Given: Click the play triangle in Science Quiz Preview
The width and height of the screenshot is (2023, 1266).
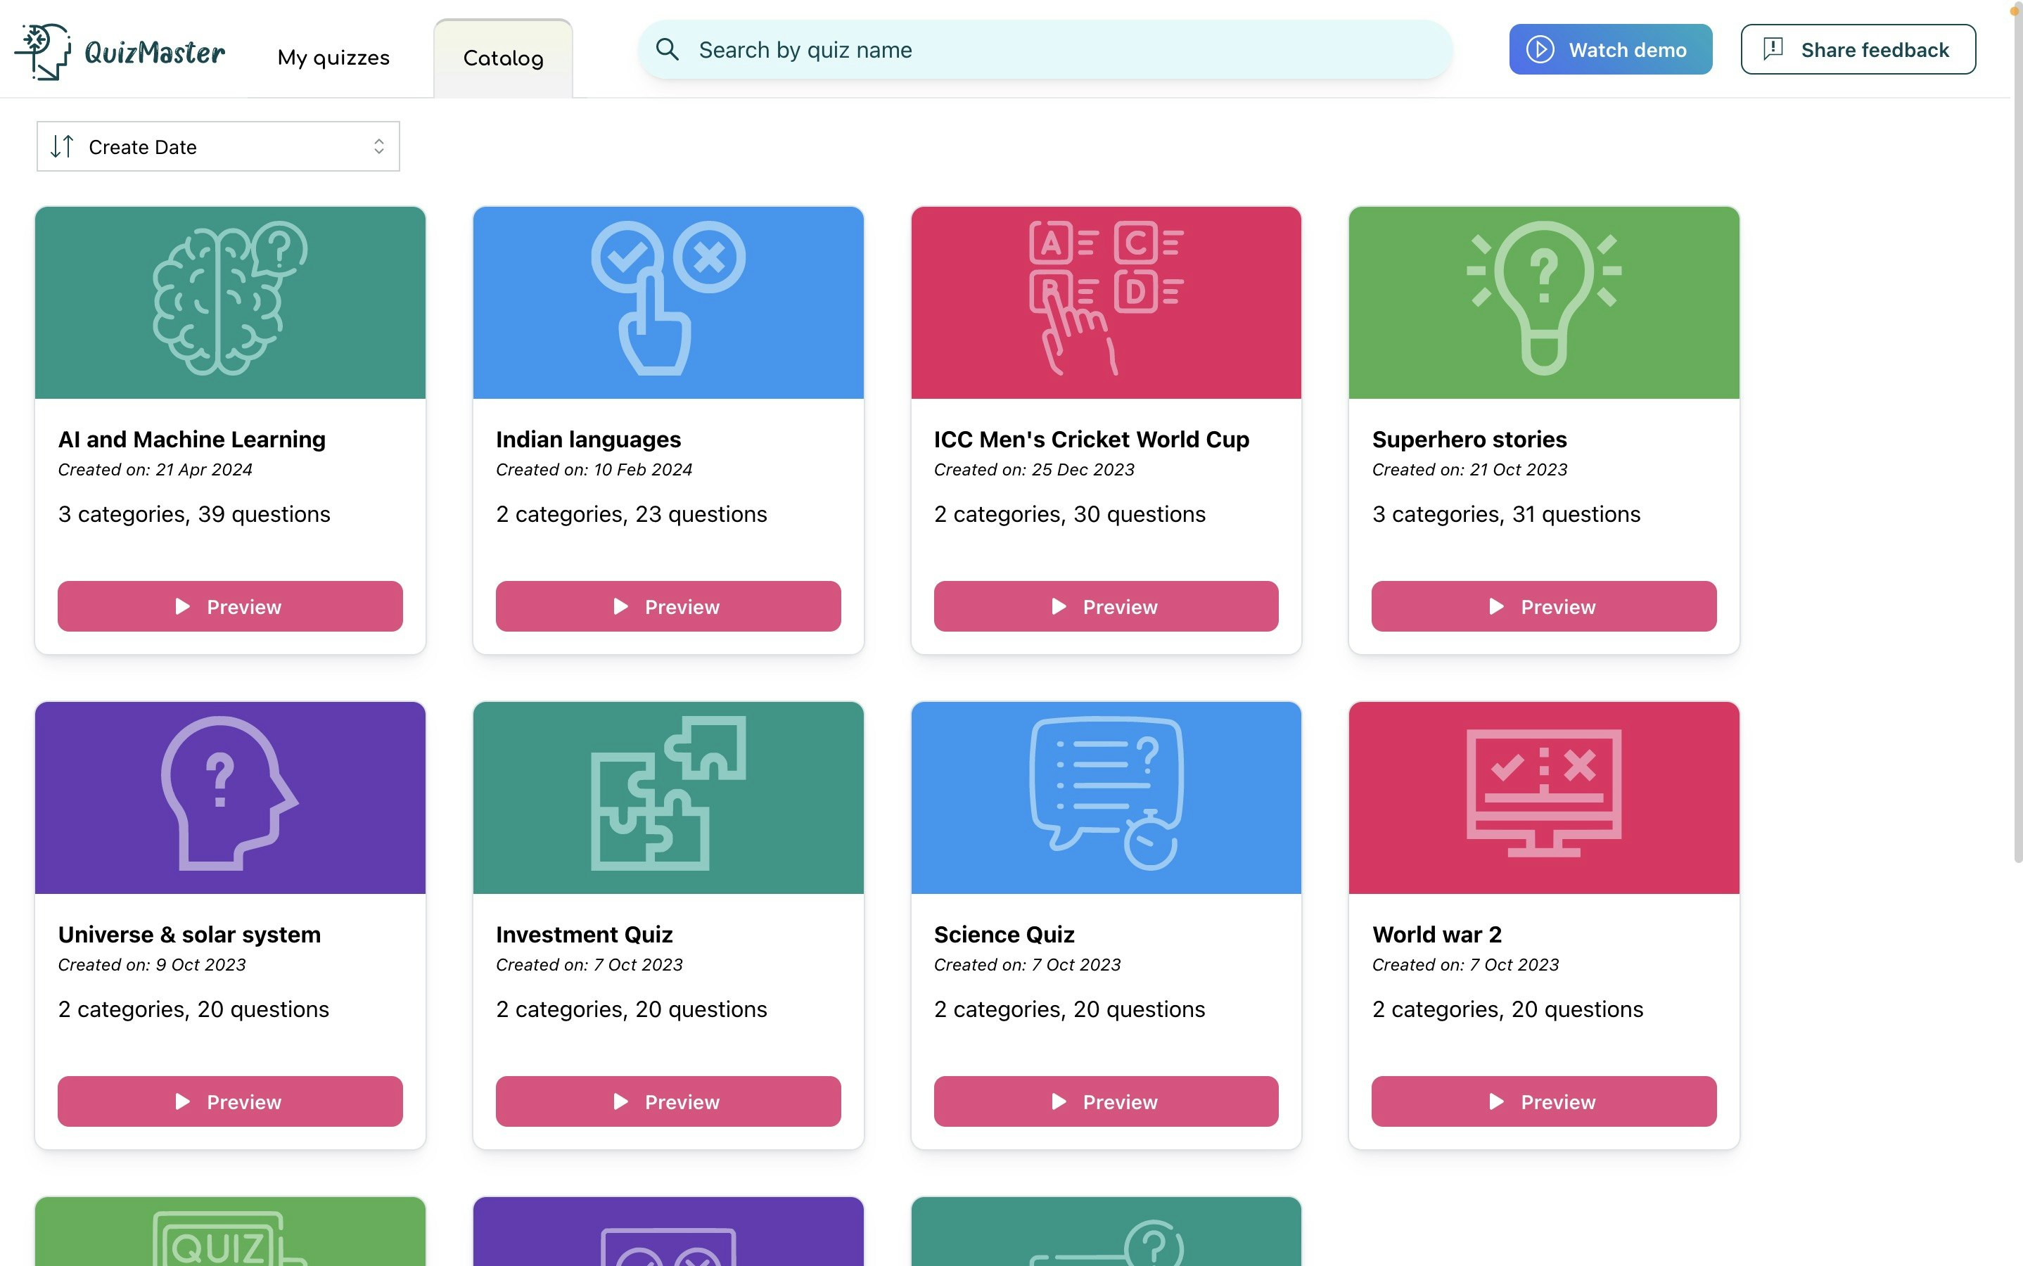Looking at the screenshot, I should click(1059, 1101).
